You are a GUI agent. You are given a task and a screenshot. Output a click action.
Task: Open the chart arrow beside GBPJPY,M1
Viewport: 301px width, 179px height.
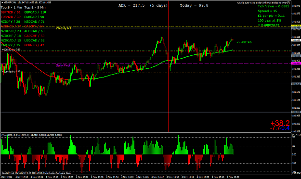click(x=2, y=3)
